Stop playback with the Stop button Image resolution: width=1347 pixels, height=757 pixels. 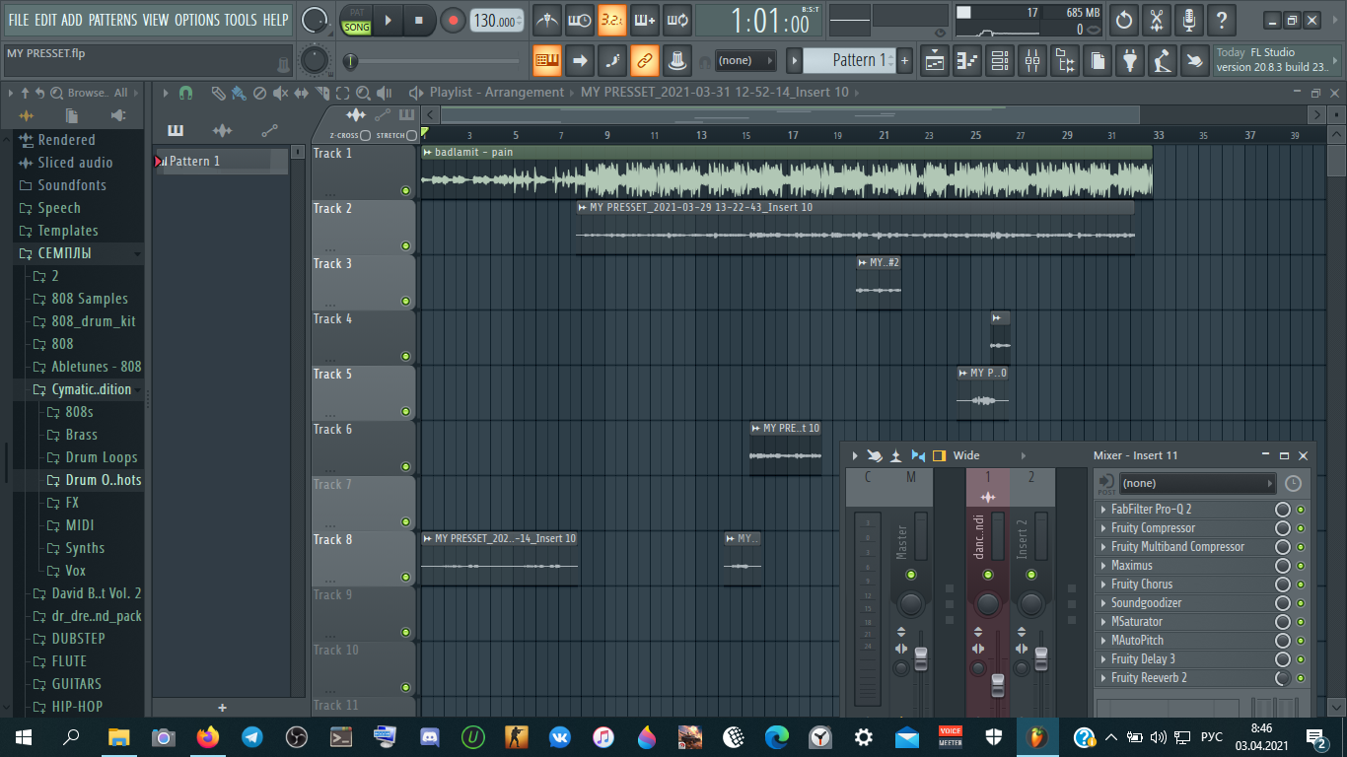coord(419,20)
